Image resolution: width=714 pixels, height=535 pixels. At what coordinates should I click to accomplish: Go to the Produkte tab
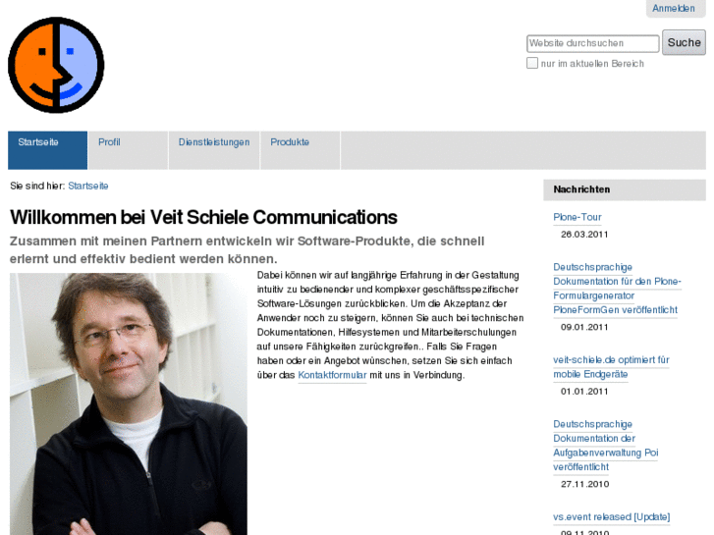(301, 150)
